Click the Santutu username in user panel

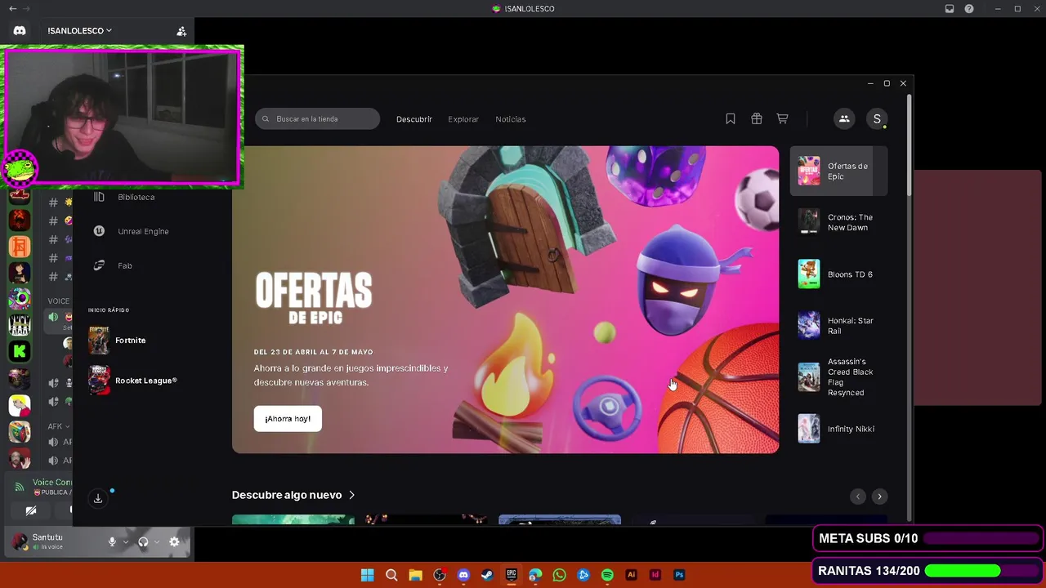click(x=47, y=537)
